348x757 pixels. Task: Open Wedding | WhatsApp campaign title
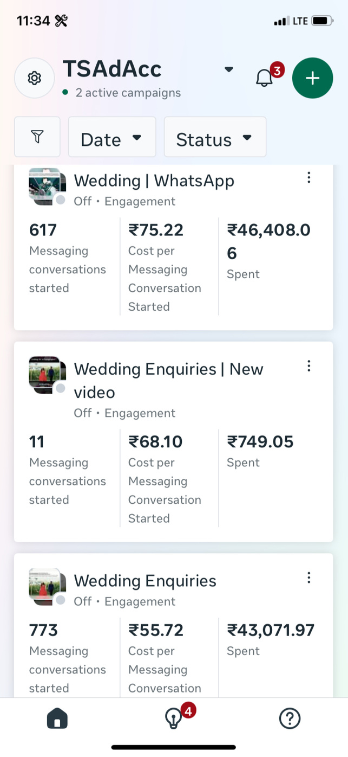(154, 181)
